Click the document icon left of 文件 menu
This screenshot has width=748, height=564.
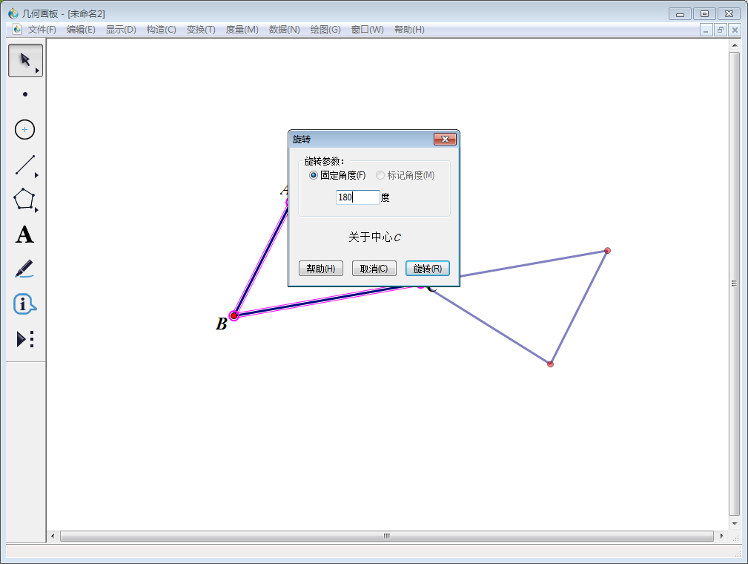pos(17,30)
